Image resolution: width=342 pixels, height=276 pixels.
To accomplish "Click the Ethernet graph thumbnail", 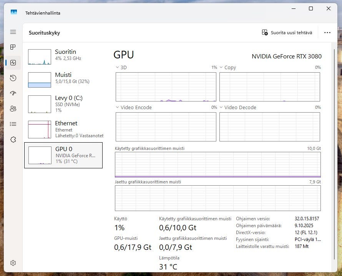I will [x=40, y=129].
